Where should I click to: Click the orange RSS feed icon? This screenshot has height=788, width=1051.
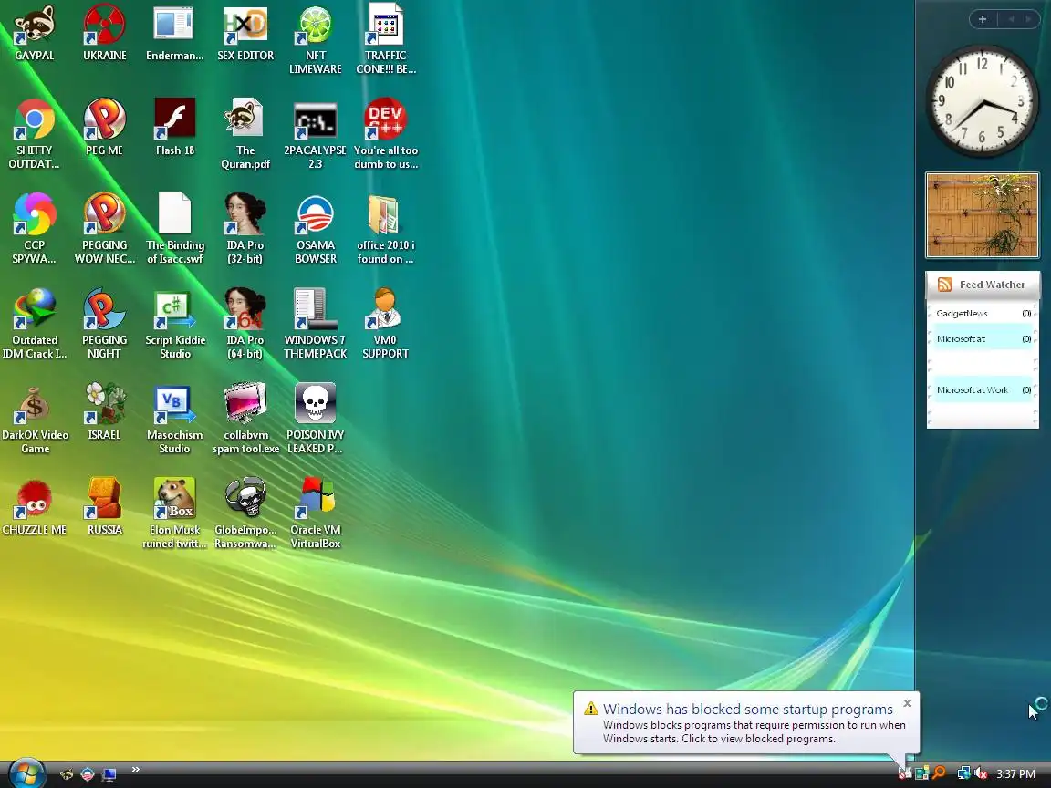(x=945, y=285)
